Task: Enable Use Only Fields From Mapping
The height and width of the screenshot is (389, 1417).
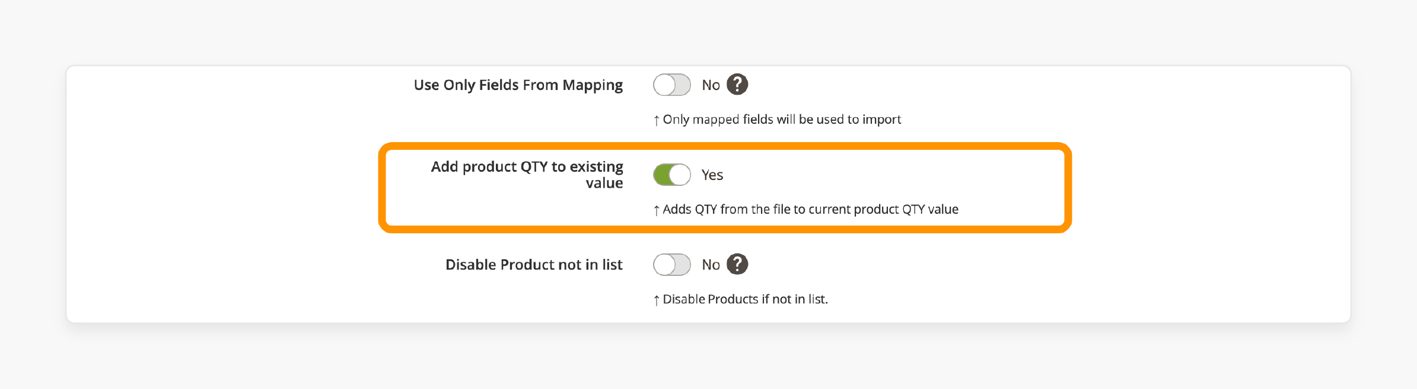Action: (671, 84)
